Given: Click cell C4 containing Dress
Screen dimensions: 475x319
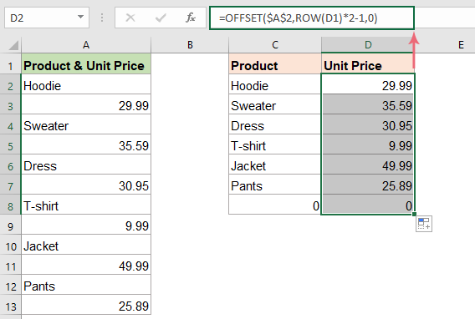Looking at the screenshot, I should point(275,124).
